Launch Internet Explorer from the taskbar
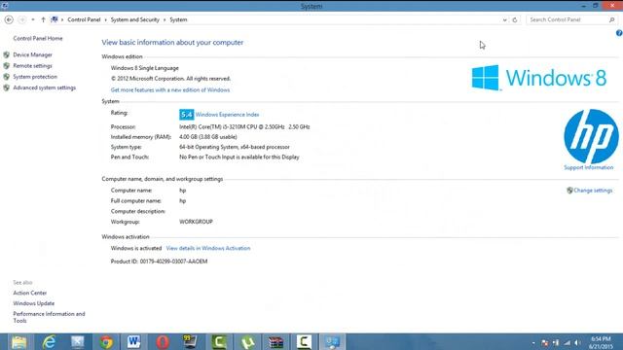 (x=49, y=341)
